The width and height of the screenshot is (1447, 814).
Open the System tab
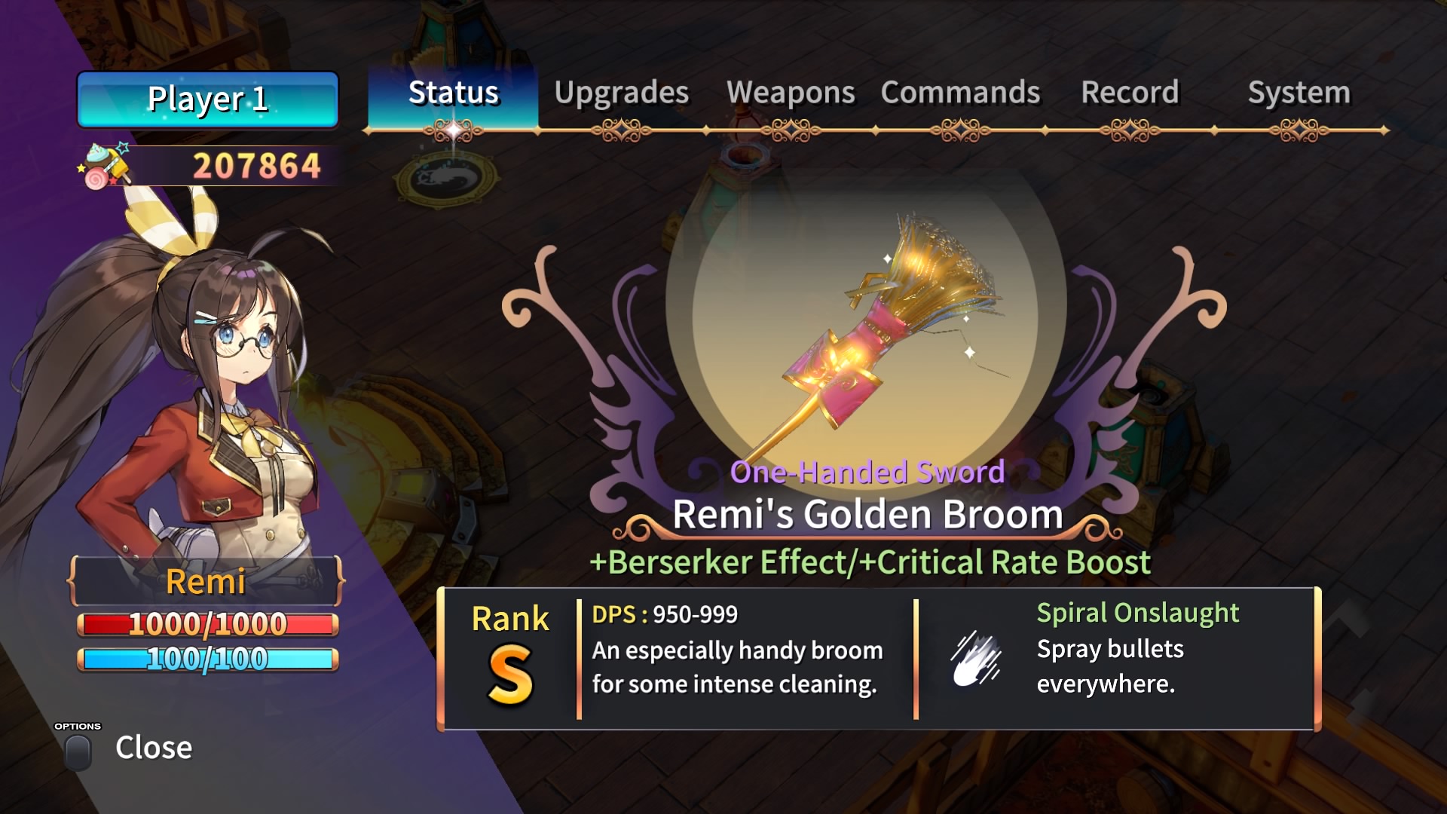point(1299,93)
